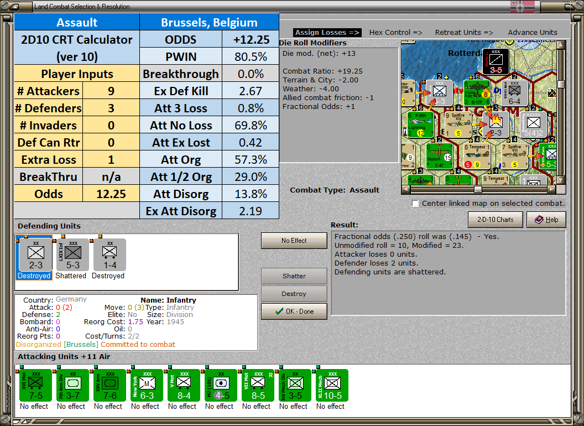Click the Shatter button
This screenshot has width=584, height=426.
(x=294, y=276)
